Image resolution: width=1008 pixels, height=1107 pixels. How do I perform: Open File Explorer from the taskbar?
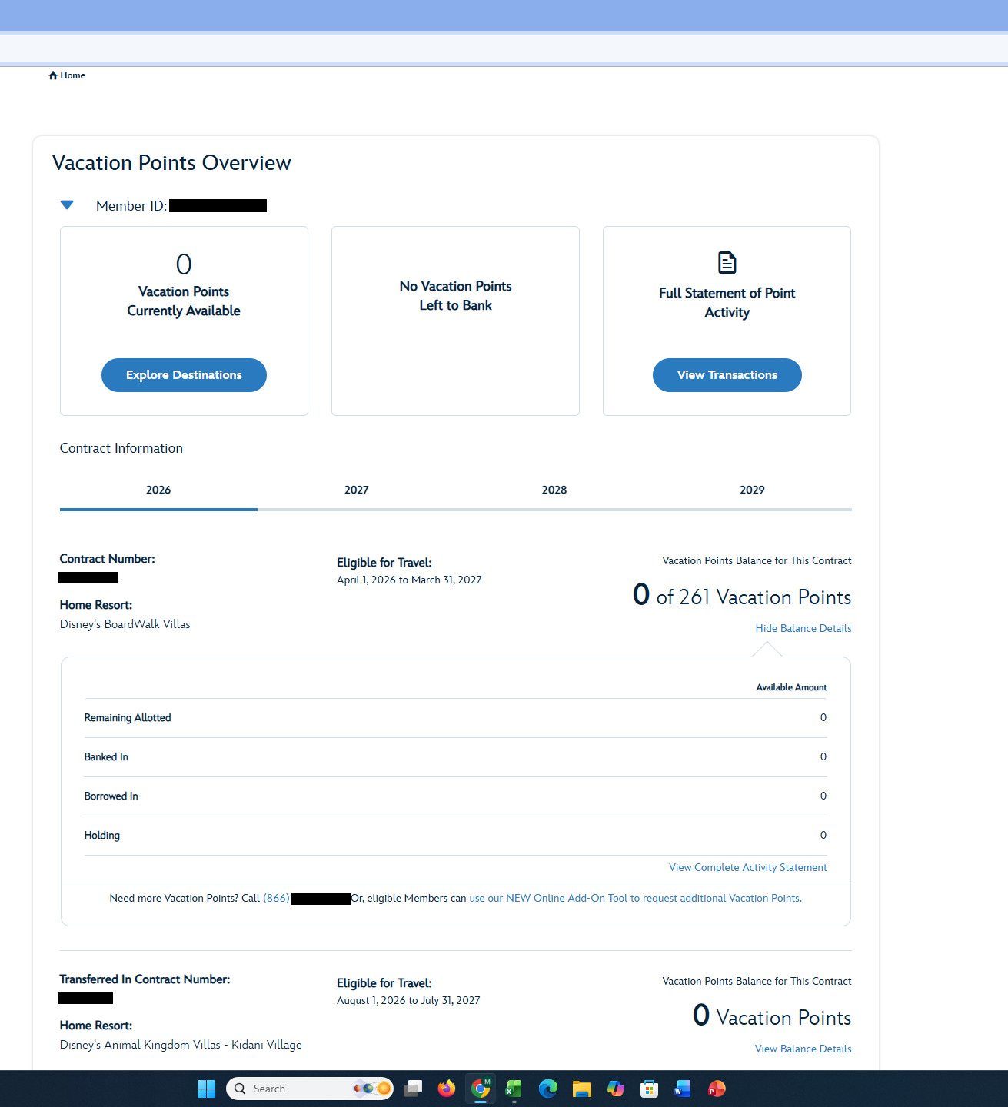pyautogui.click(x=582, y=1089)
